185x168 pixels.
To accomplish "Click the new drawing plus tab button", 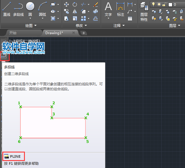I will tap(84, 33).
